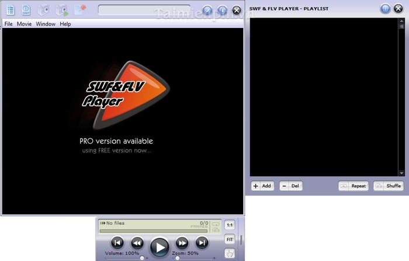Click the zoom slider handle
The image size is (409, 261).
178,258
